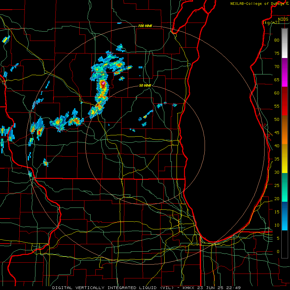Select the purple-magenta segment of the VIL scale

tap(285, 72)
